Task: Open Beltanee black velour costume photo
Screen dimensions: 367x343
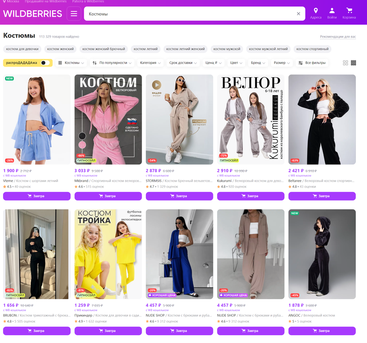Action: [322, 119]
